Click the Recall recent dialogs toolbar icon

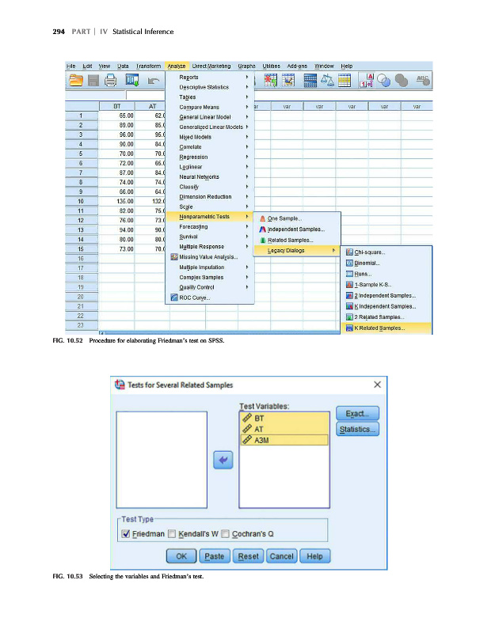(131, 81)
